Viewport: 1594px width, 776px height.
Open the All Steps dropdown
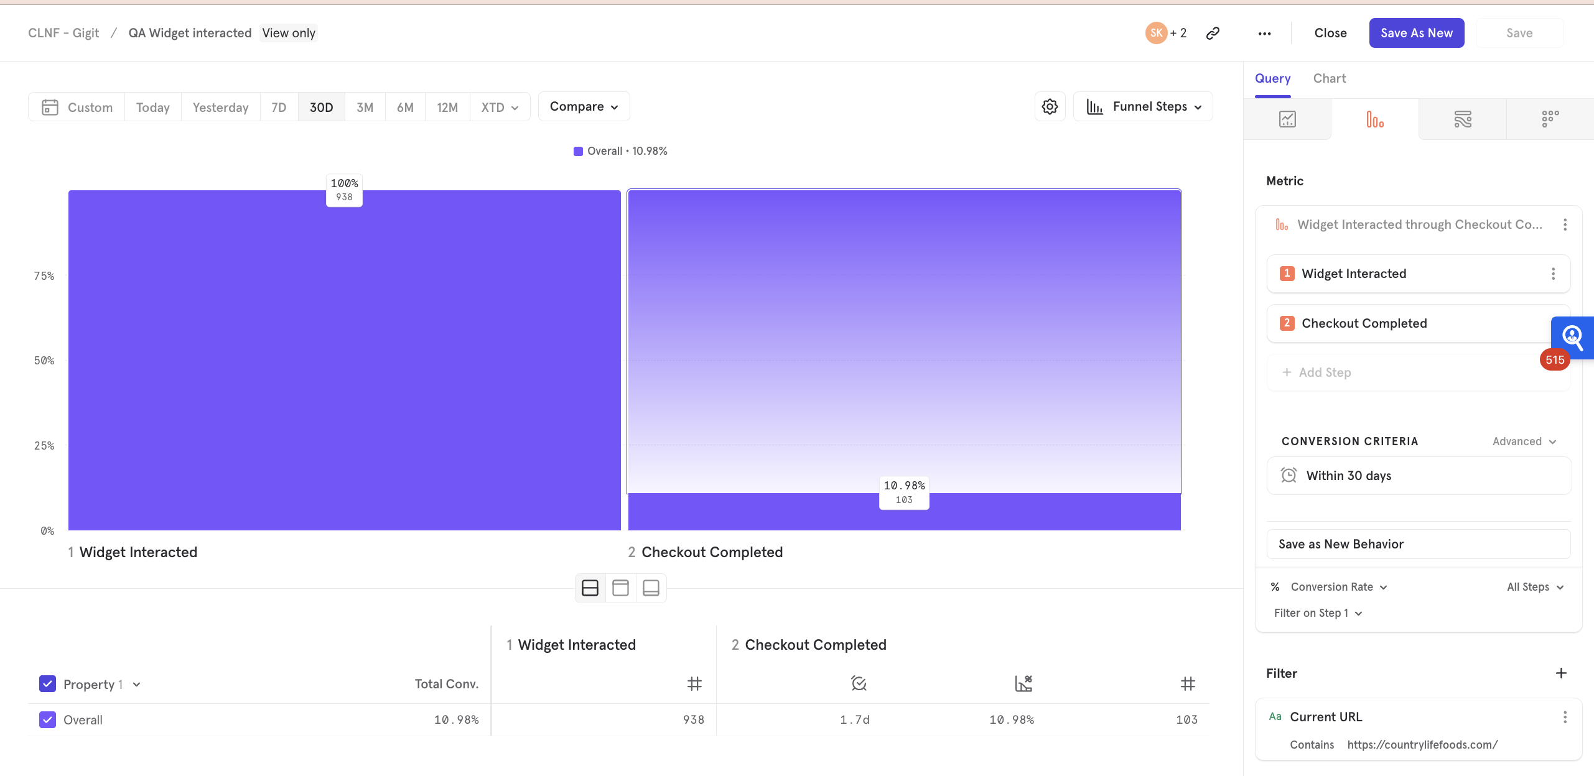point(1535,587)
